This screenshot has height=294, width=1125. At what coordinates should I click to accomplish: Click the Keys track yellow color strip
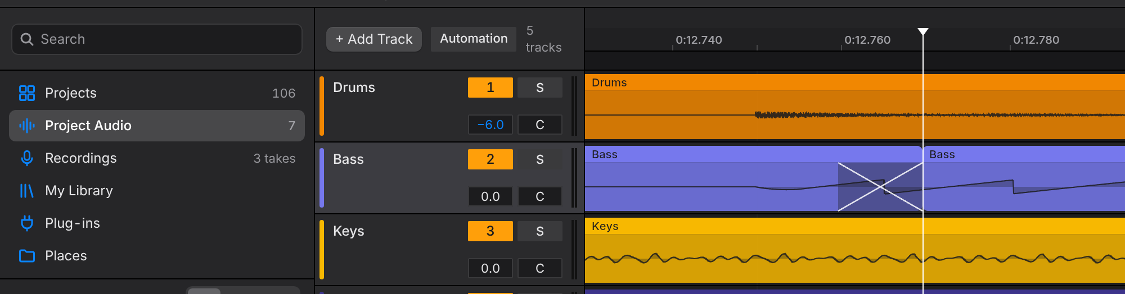tap(322, 250)
